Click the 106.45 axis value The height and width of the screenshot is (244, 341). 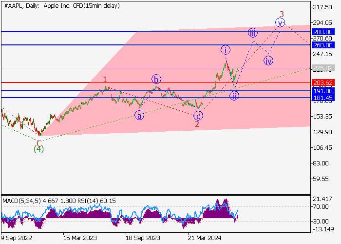point(322,148)
